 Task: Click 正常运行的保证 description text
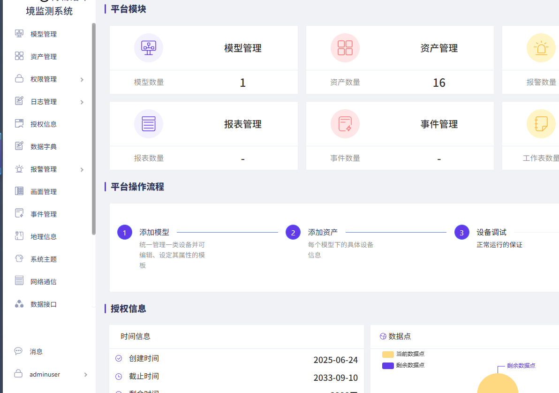(499, 245)
